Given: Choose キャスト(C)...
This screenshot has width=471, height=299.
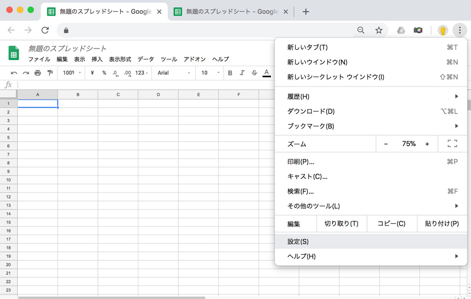Looking at the screenshot, I should click(x=371, y=176).
